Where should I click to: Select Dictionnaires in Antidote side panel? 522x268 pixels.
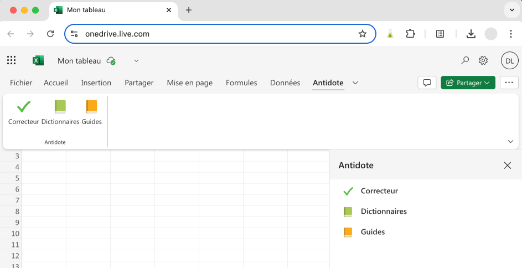coord(384,212)
